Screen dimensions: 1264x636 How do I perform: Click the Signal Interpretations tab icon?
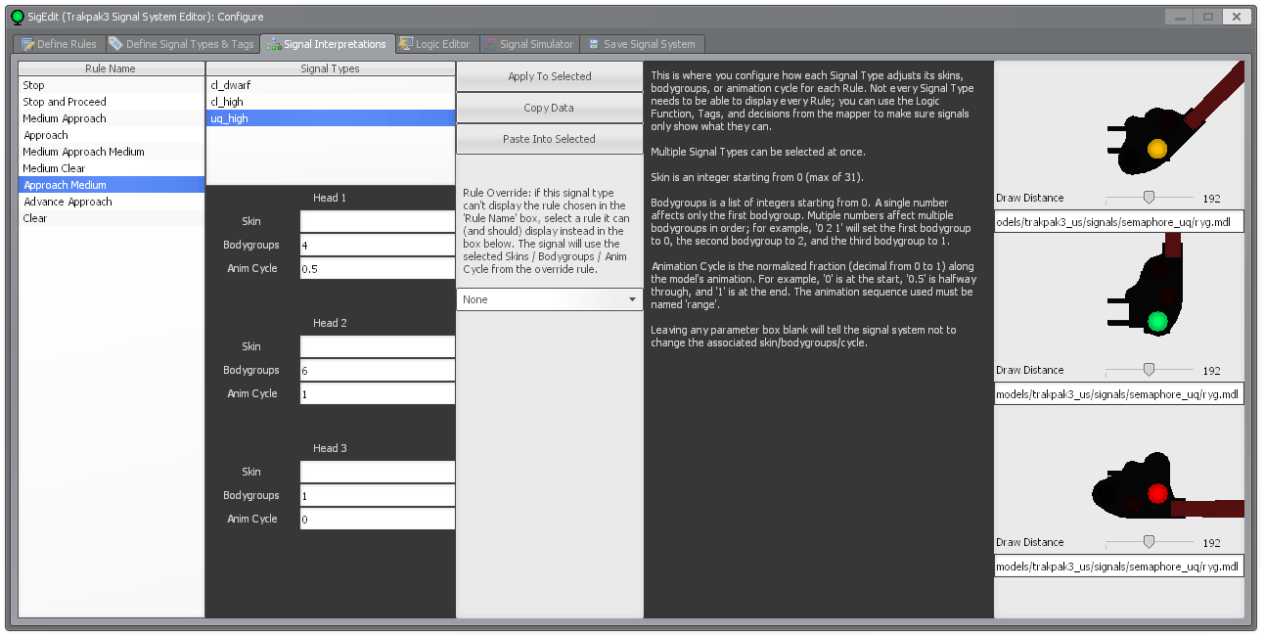click(274, 44)
